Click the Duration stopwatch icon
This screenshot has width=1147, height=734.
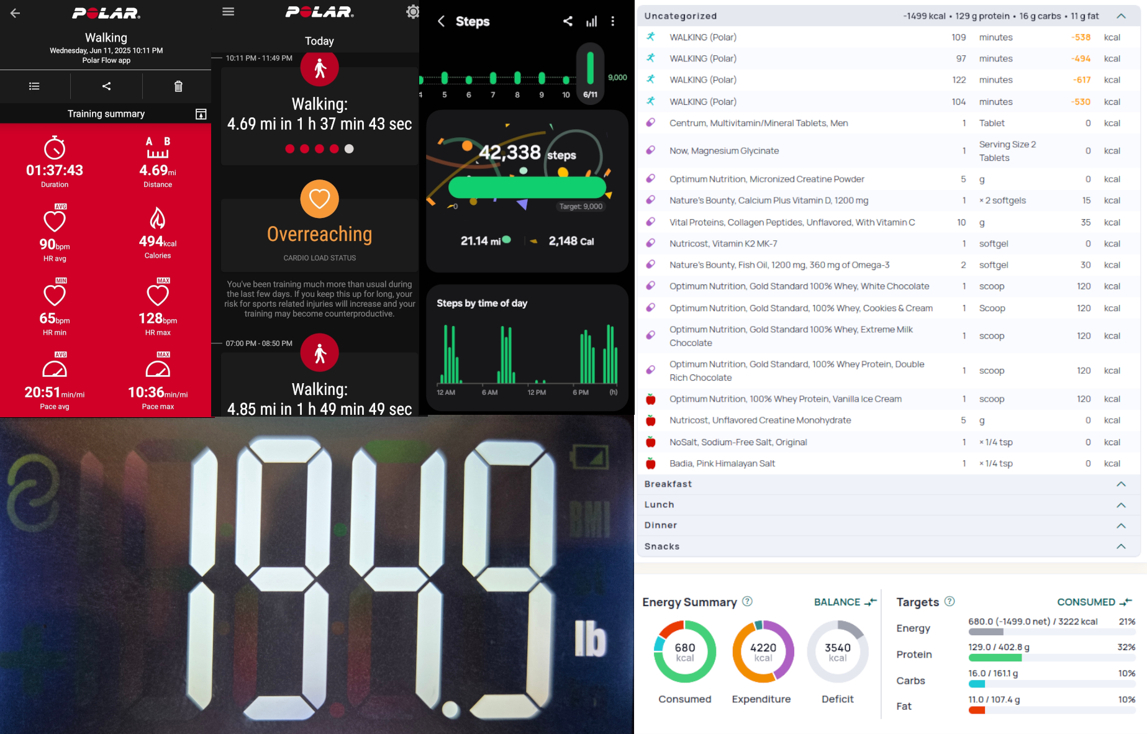55,148
